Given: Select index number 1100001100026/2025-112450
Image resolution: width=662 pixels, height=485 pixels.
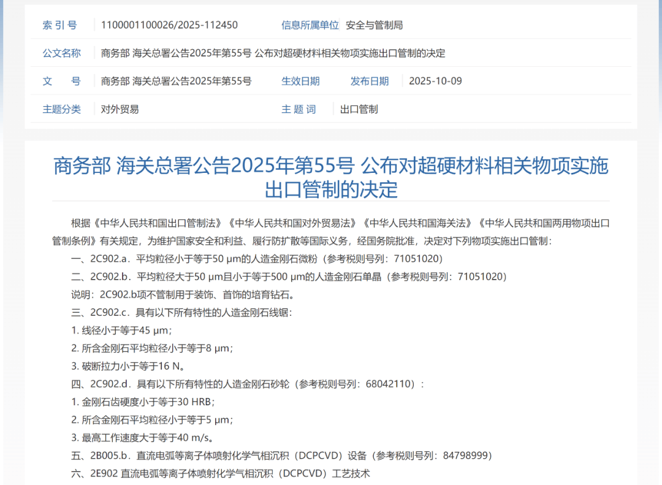Looking at the screenshot, I should [x=169, y=25].
